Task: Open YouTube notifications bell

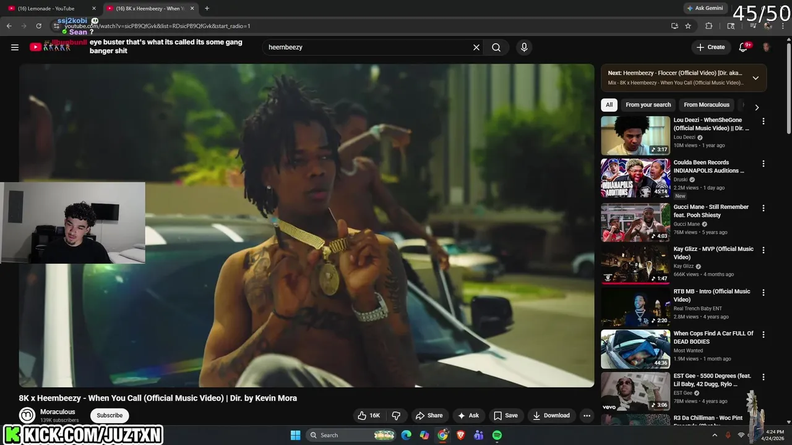Action: [x=744, y=47]
